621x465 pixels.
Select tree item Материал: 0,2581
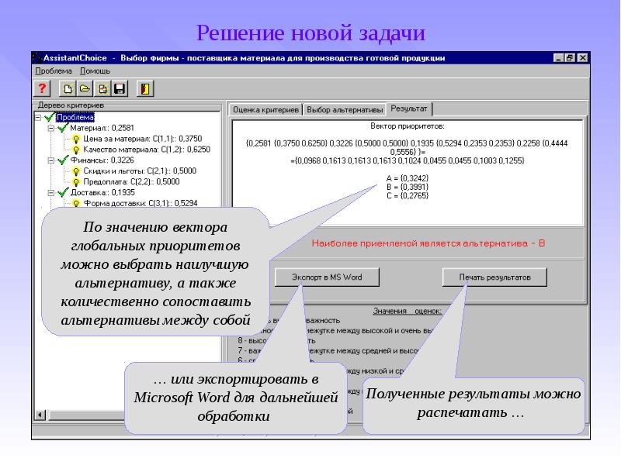pos(102,128)
